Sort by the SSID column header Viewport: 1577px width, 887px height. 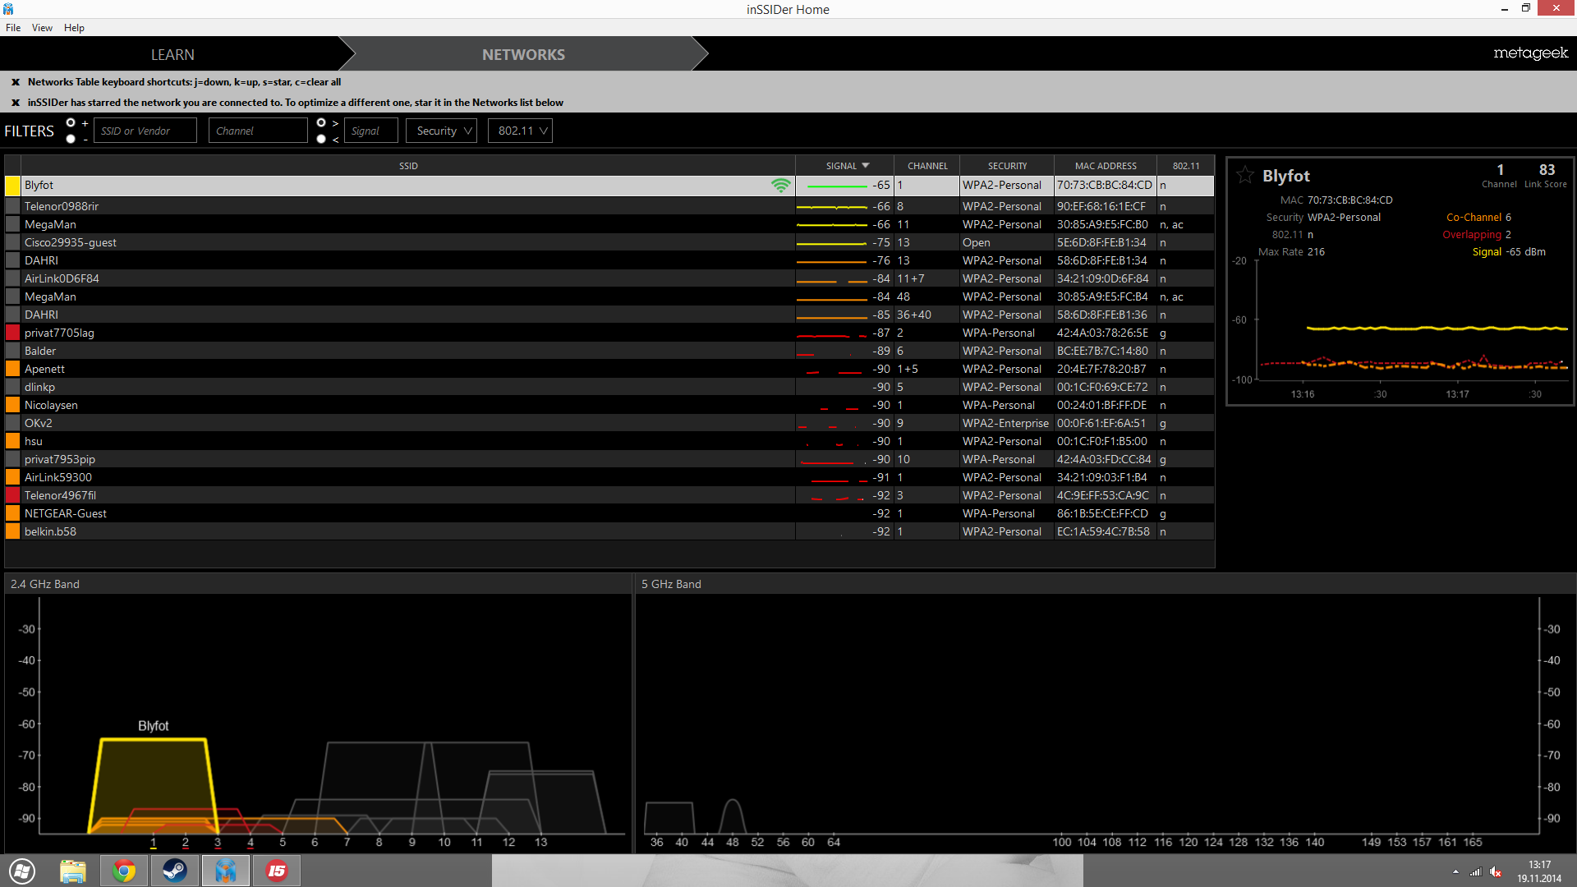(408, 166)
